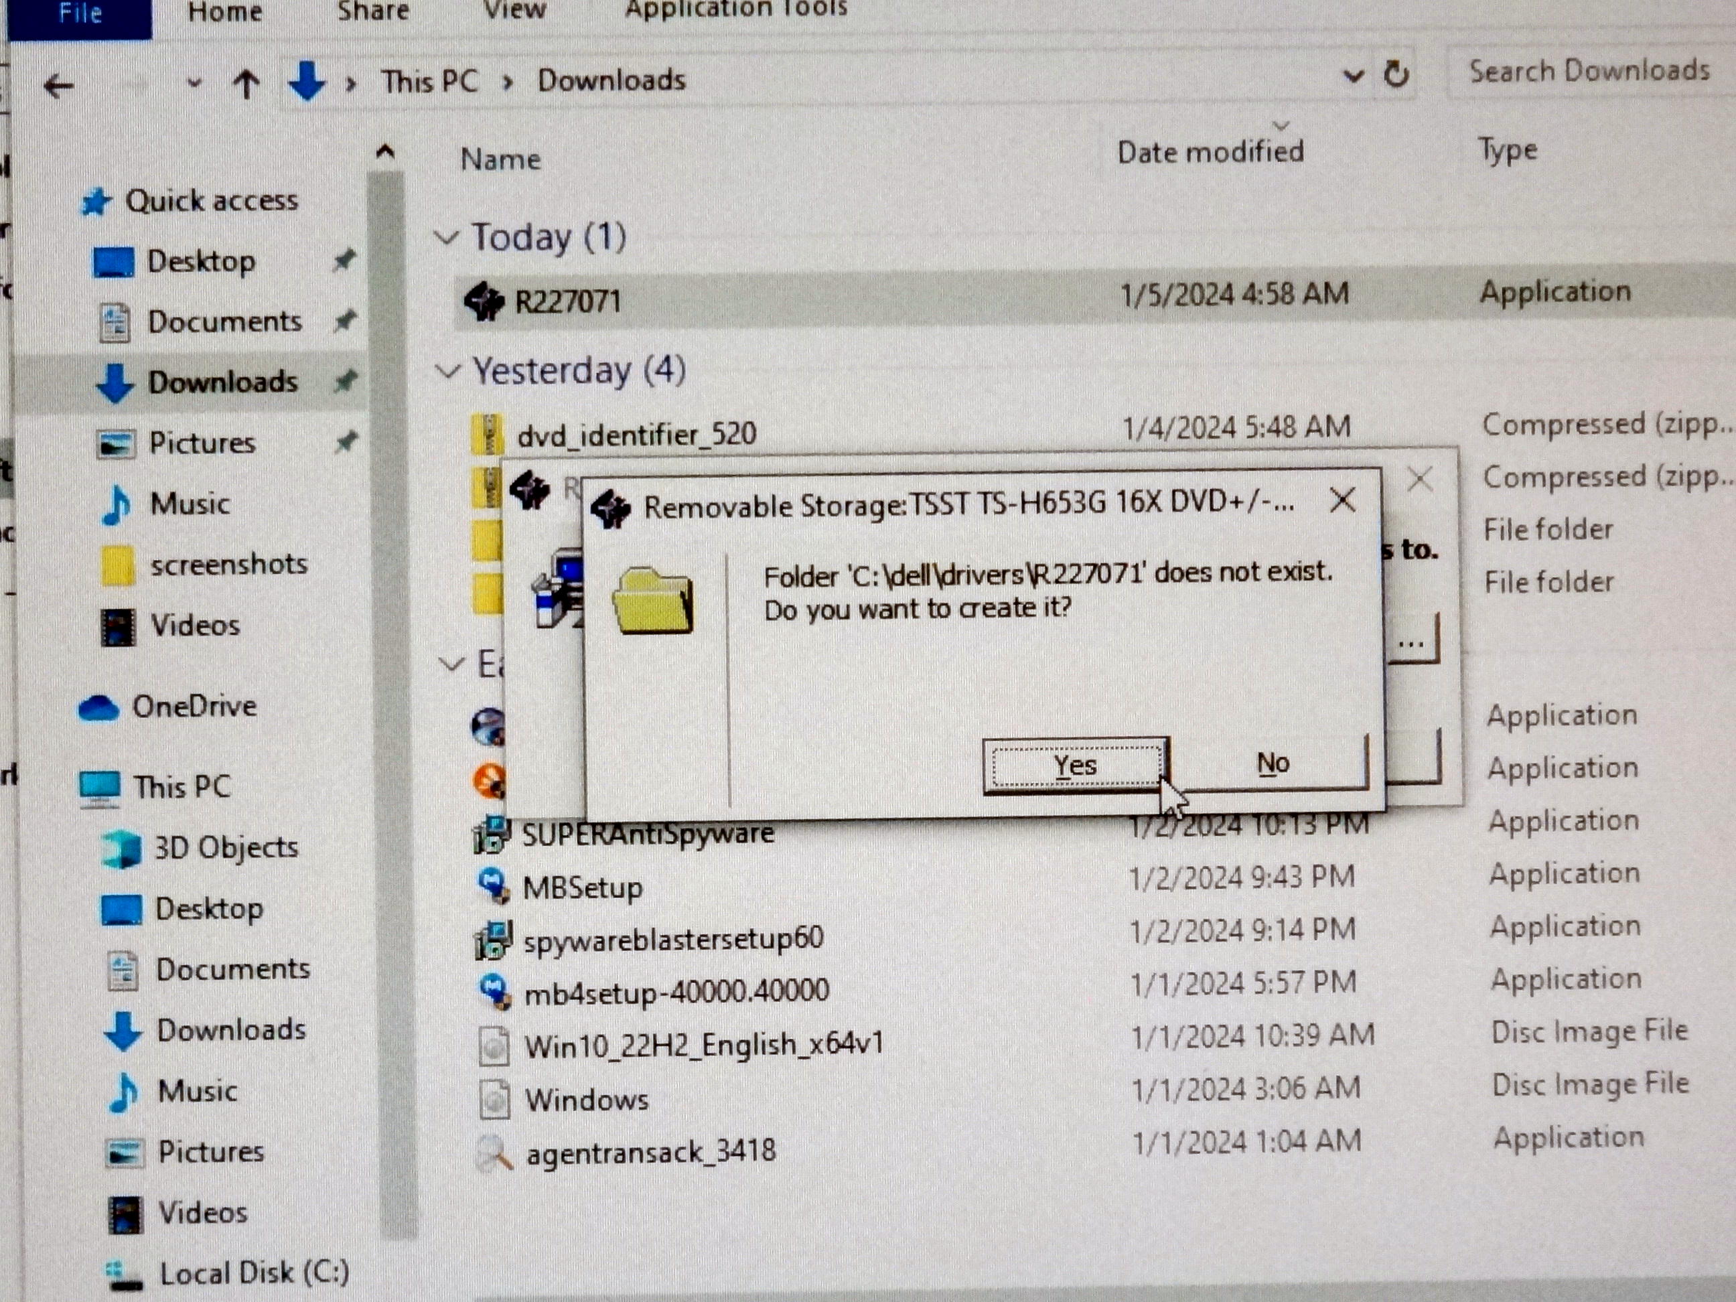Click Downloads in the address path
The height and width of the screenshot is (1302, 1736).
(611, 80)
